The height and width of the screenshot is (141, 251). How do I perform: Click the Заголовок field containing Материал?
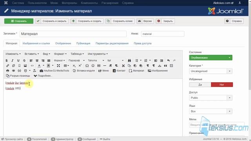73,34
